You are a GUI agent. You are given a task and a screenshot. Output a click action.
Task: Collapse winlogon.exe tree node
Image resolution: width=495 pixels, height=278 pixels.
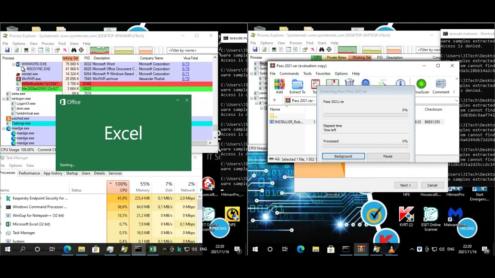tap(4, 99)
